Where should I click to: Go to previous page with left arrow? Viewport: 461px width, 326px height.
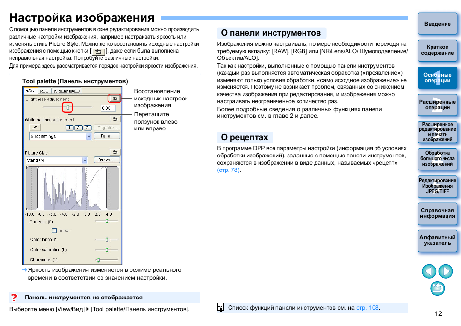(x=429, y=271)
